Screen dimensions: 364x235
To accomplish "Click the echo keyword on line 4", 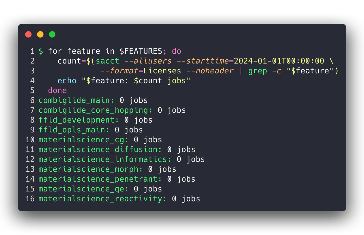I will [x=67, y=81].
